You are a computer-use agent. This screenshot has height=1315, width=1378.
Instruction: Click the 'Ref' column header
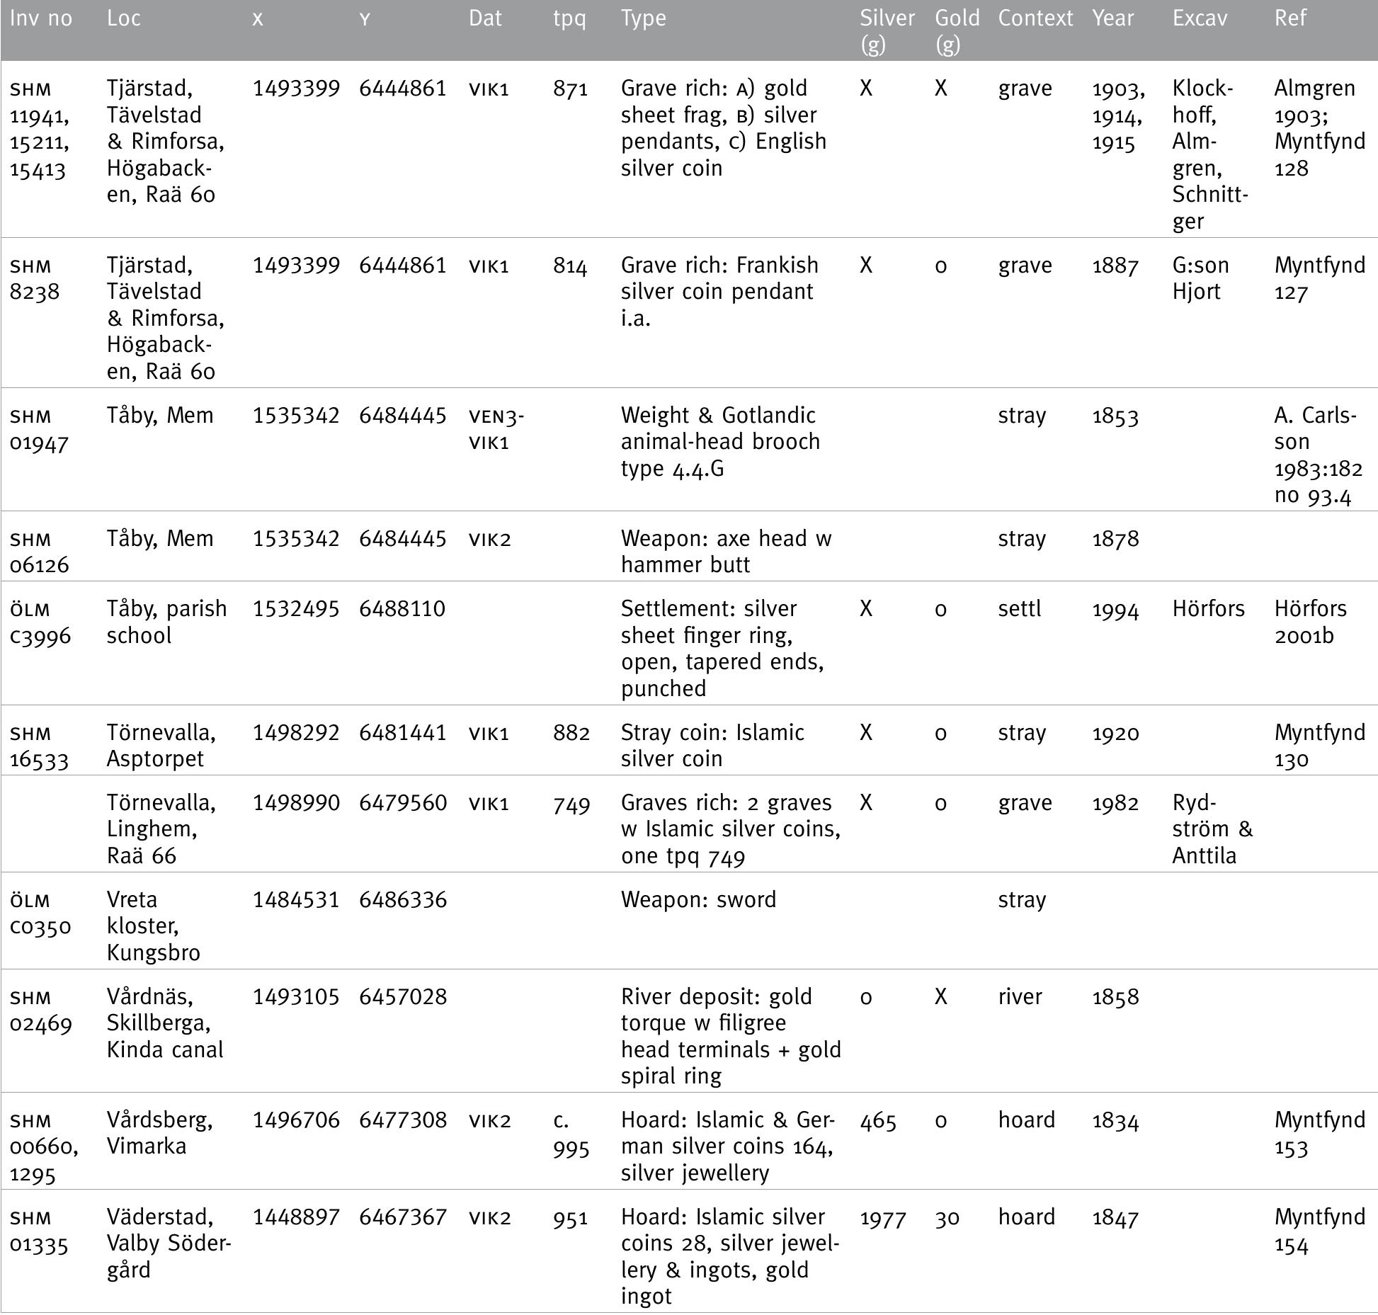pyautogui.click(x=1290, y=18)
